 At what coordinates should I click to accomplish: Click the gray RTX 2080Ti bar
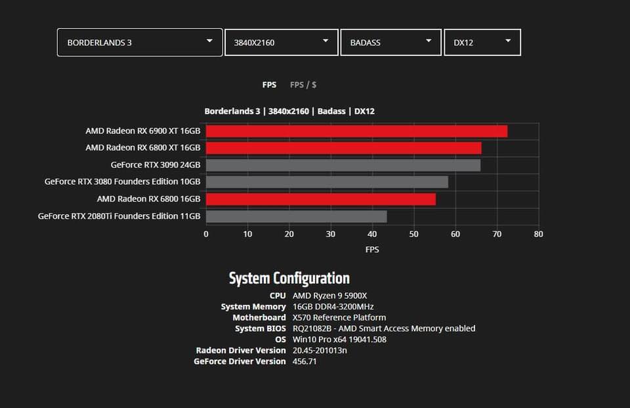click(297, 216)
